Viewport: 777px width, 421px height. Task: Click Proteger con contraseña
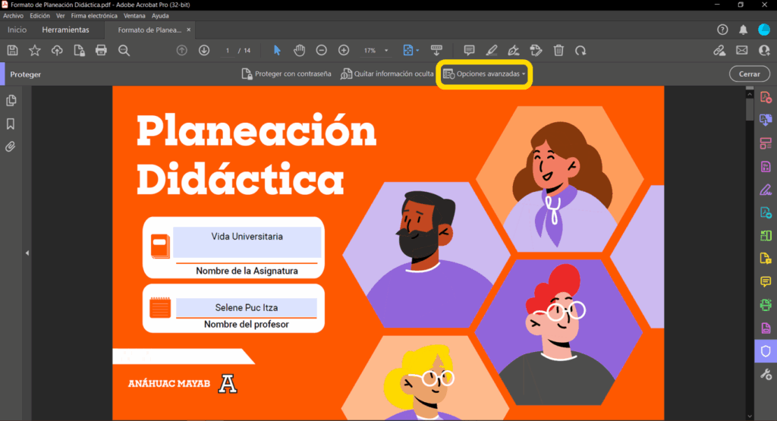coord(286,74)
